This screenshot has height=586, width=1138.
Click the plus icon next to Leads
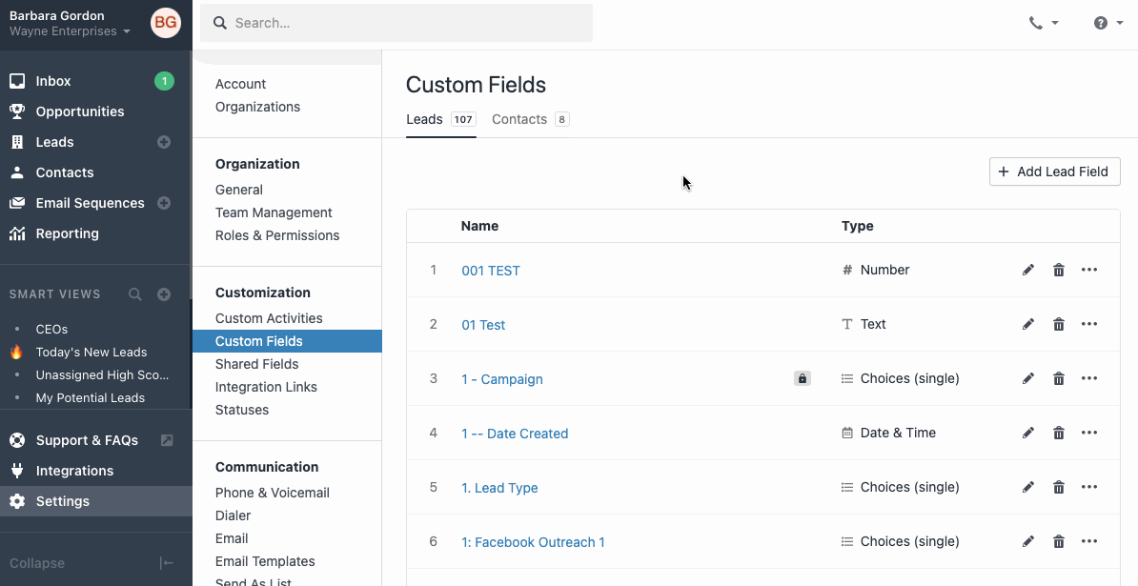pos(164,142)
